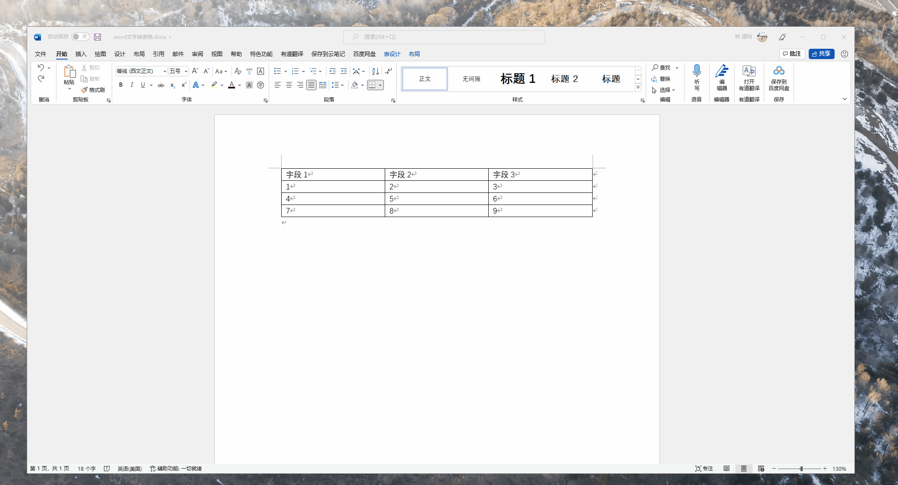The image size is (898, 485).
Task: Select the text alignment center icon
Action: [x=289, y=85]
